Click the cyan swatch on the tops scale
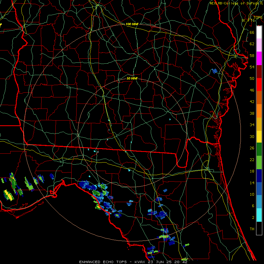 tap(259, 215)
